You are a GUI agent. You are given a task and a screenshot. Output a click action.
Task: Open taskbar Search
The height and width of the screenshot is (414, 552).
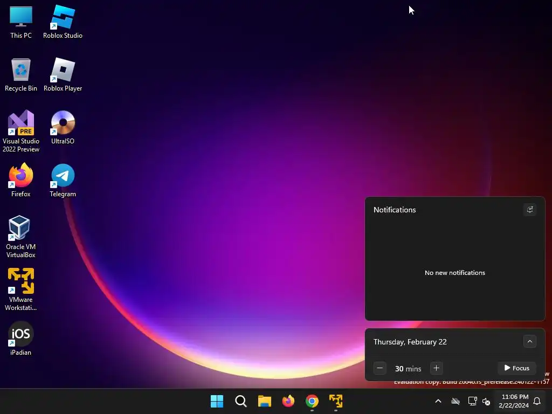tap(241, 401)
